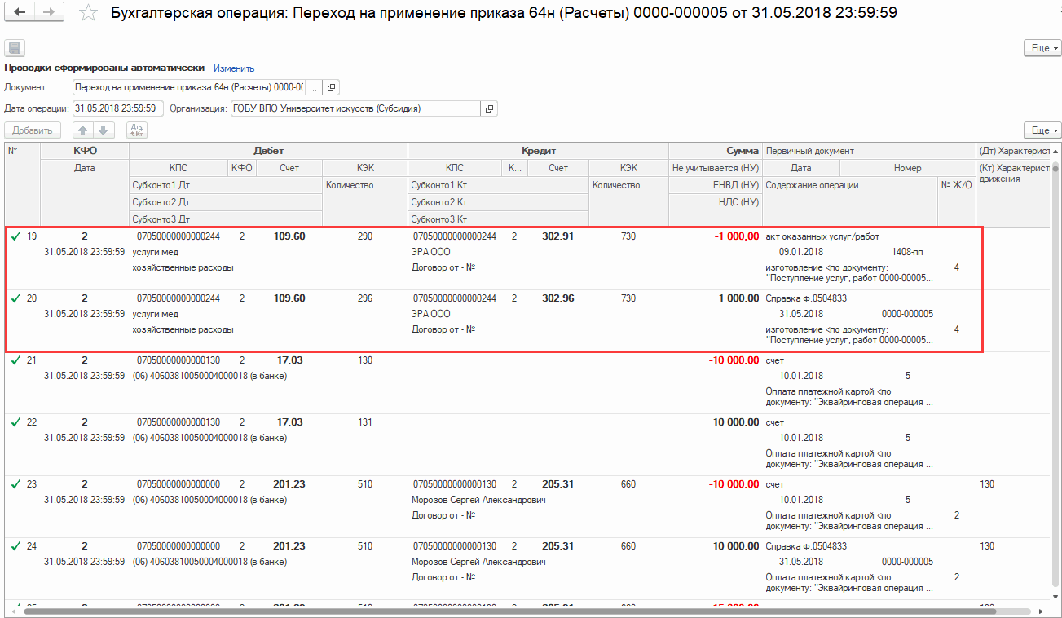Open the top Еще dropdown menu

pyautogui.click(x=1042, y=48)
